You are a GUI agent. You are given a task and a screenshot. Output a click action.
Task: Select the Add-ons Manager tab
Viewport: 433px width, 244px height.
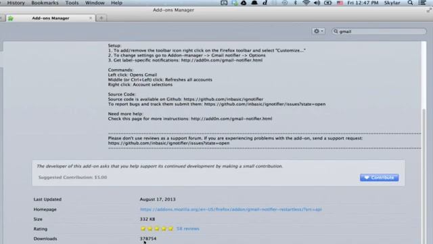51,18
